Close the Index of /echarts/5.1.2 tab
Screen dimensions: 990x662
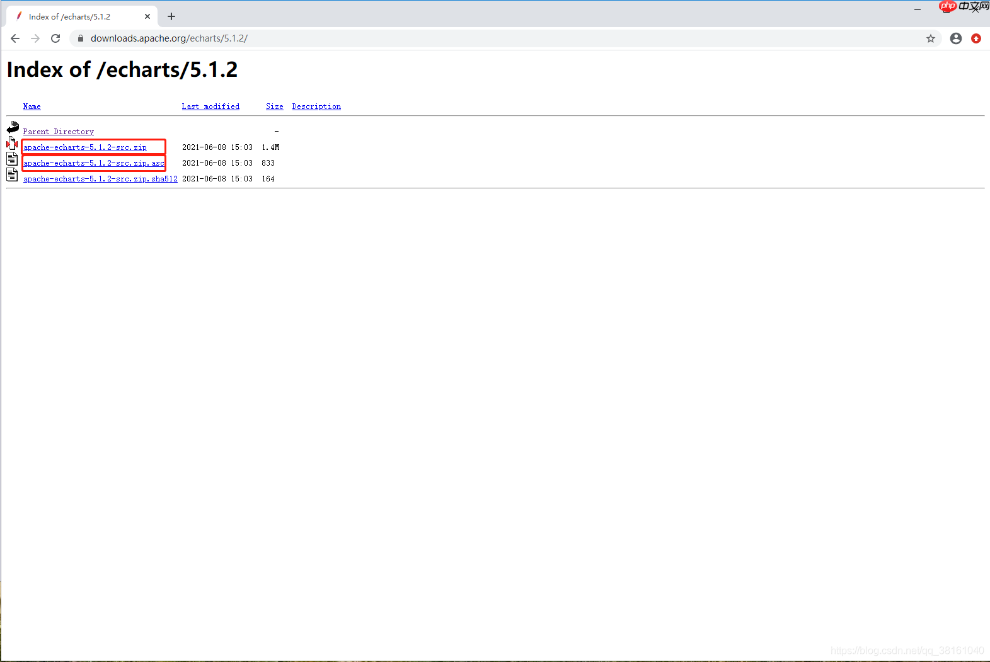tap(147, 16)
